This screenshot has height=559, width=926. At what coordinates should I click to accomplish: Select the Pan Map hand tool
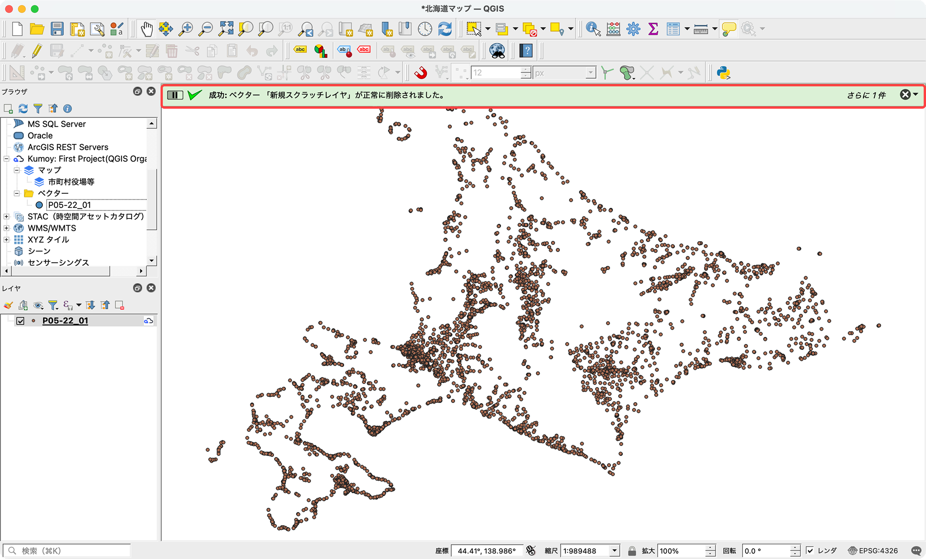147,29
